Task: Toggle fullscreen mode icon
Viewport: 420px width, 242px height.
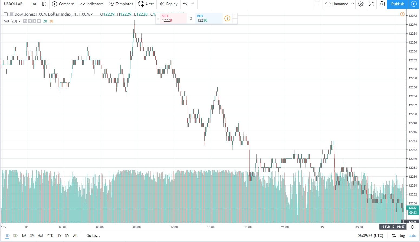Action: 371,4
